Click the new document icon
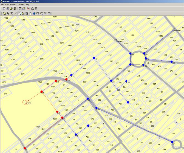 (x=4, y=8)
